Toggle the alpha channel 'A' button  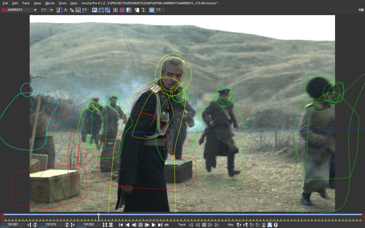tap(66, 10)
